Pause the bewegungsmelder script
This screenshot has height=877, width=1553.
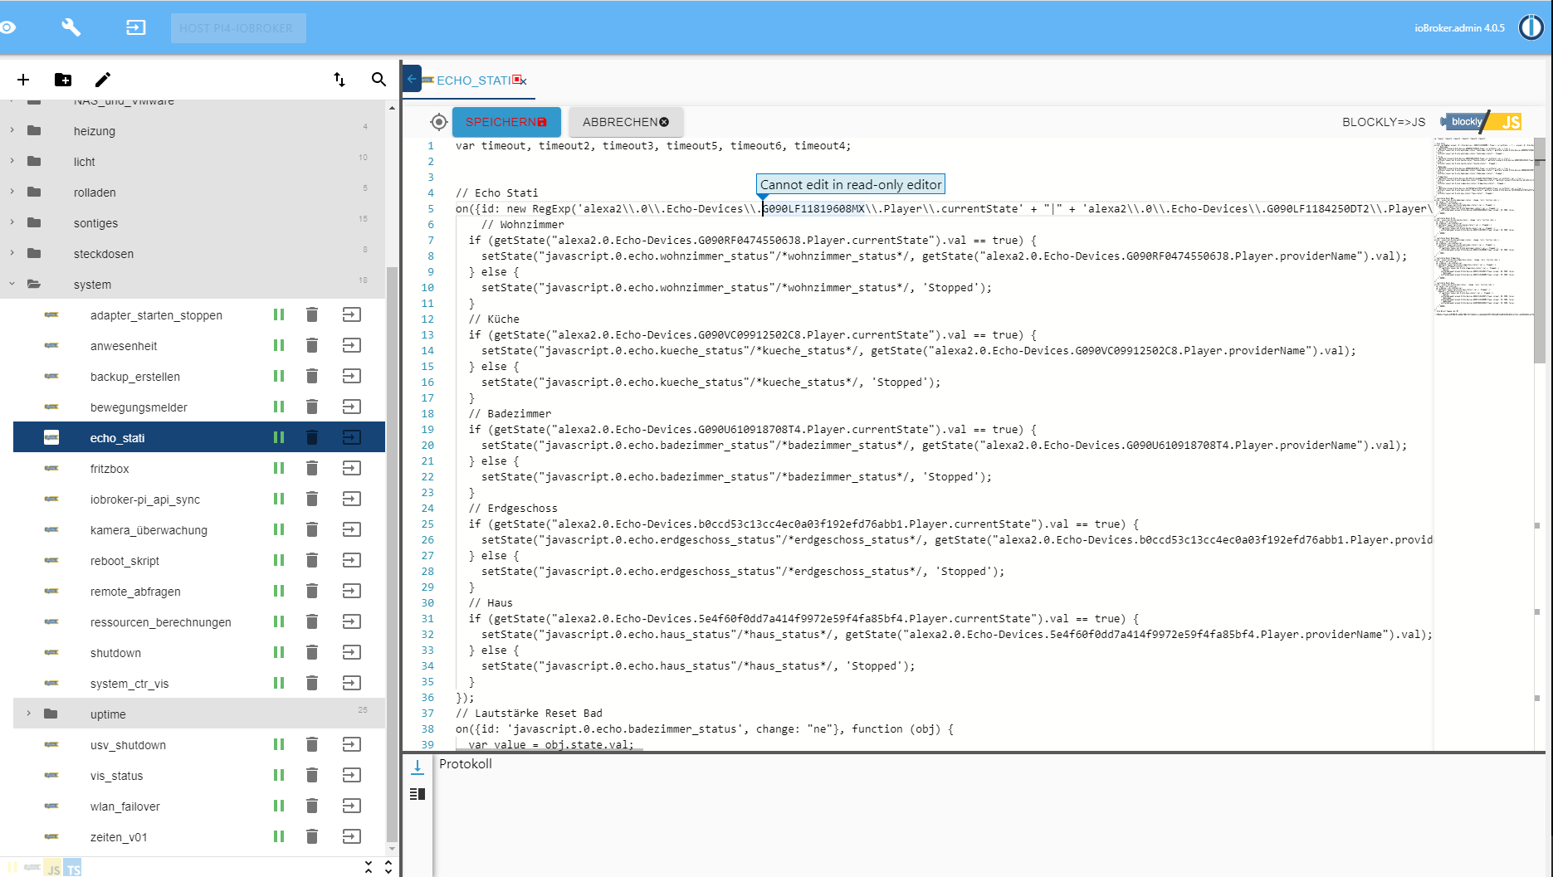tap(279, 407)
